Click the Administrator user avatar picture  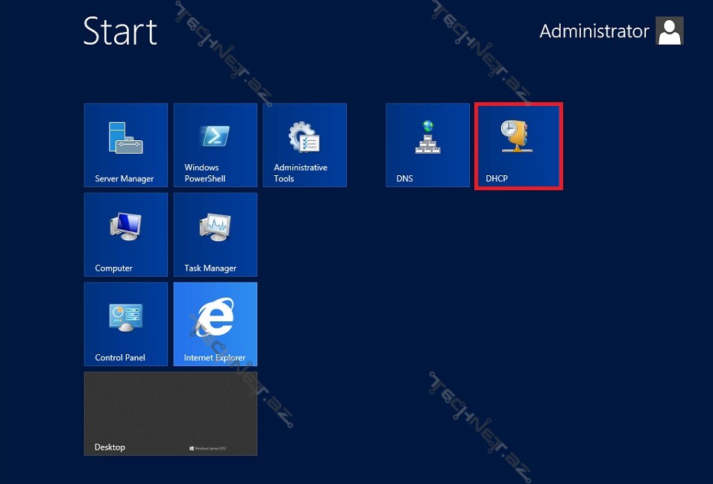click(669, 31)
